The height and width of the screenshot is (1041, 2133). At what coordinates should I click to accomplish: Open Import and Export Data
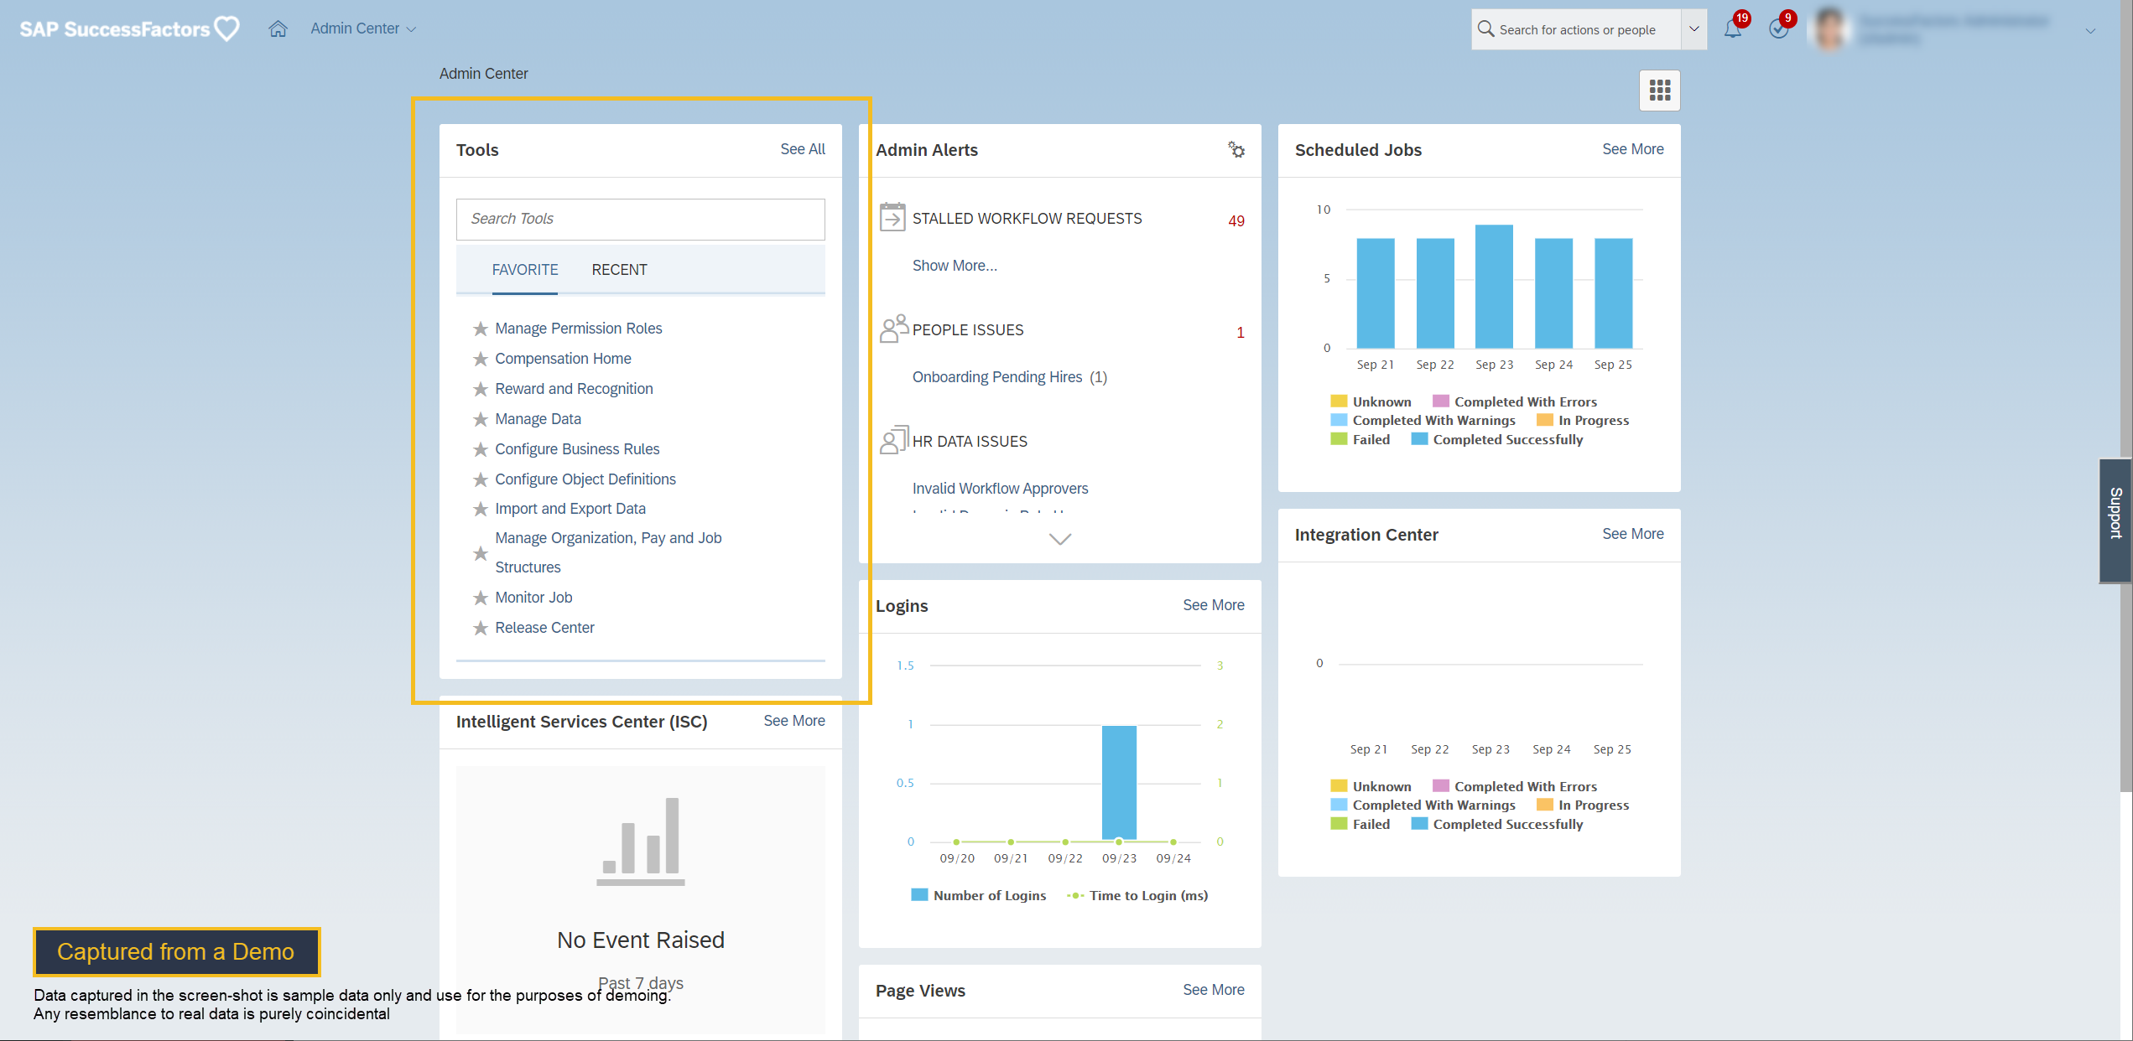pyautogui.click(x=570, y=509)
